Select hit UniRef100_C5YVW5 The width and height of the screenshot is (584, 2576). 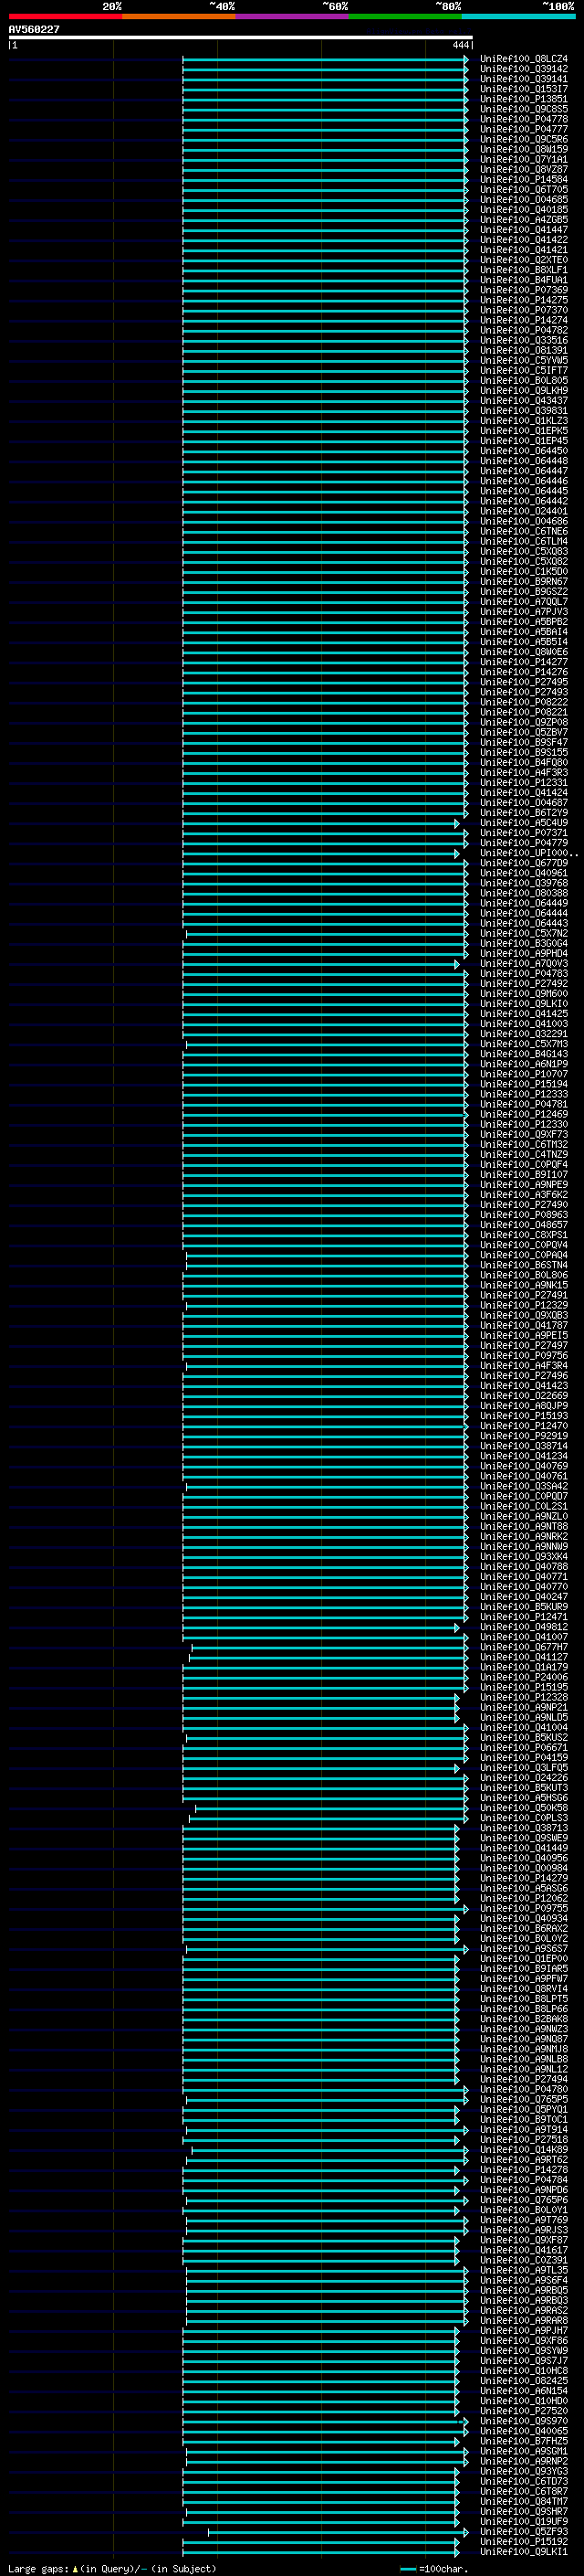point(524,360)
